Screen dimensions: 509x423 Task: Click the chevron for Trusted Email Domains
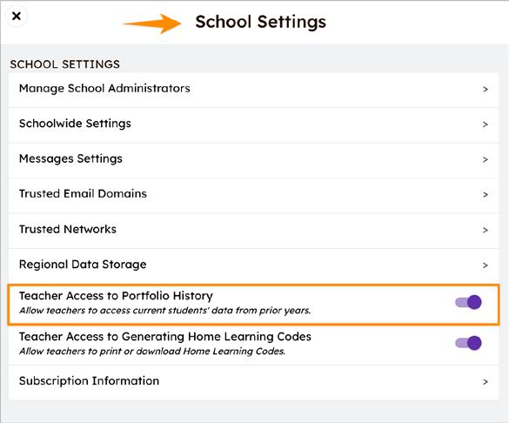(x=485, y=194)
